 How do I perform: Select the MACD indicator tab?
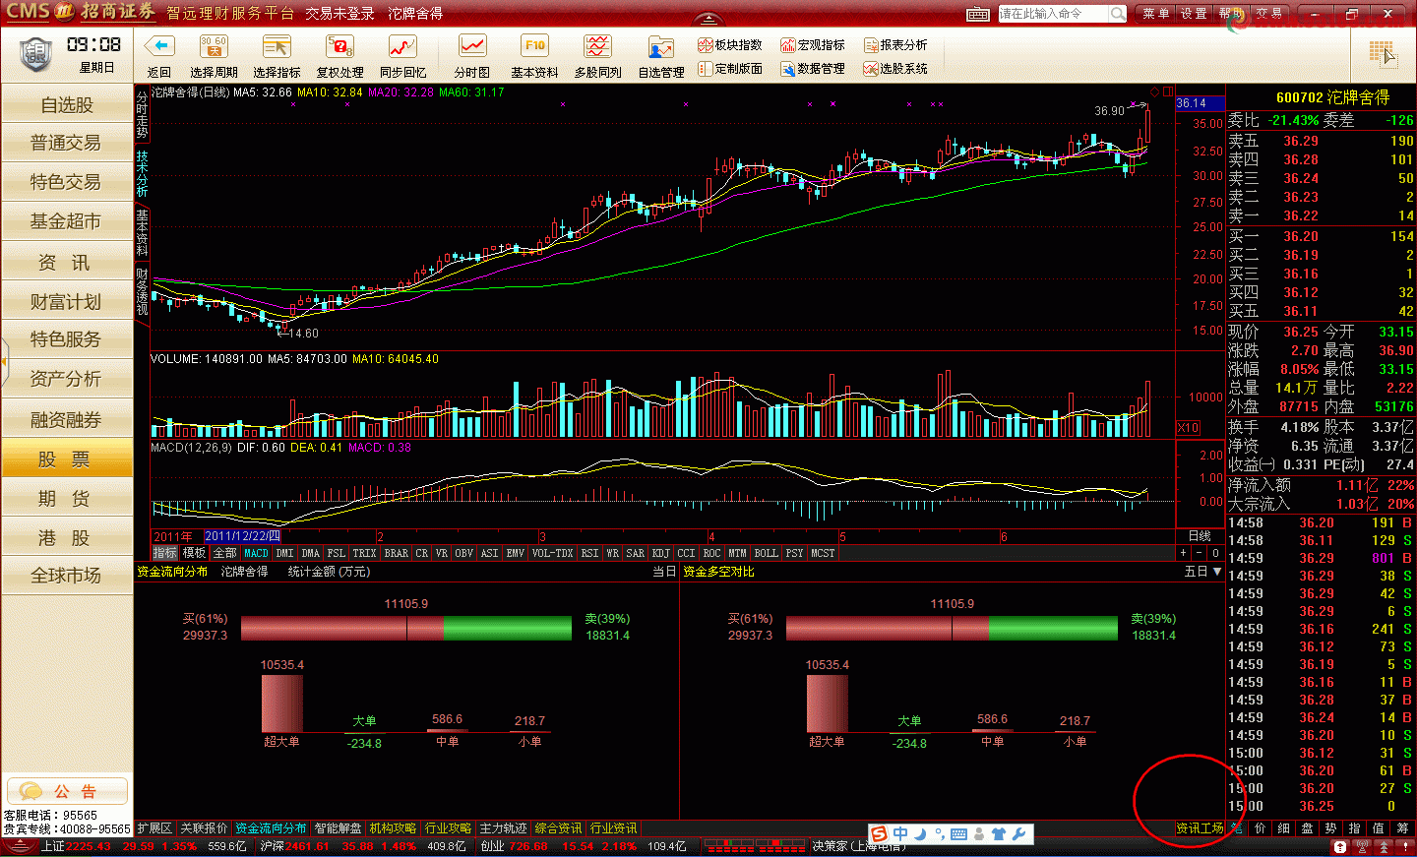256,553
